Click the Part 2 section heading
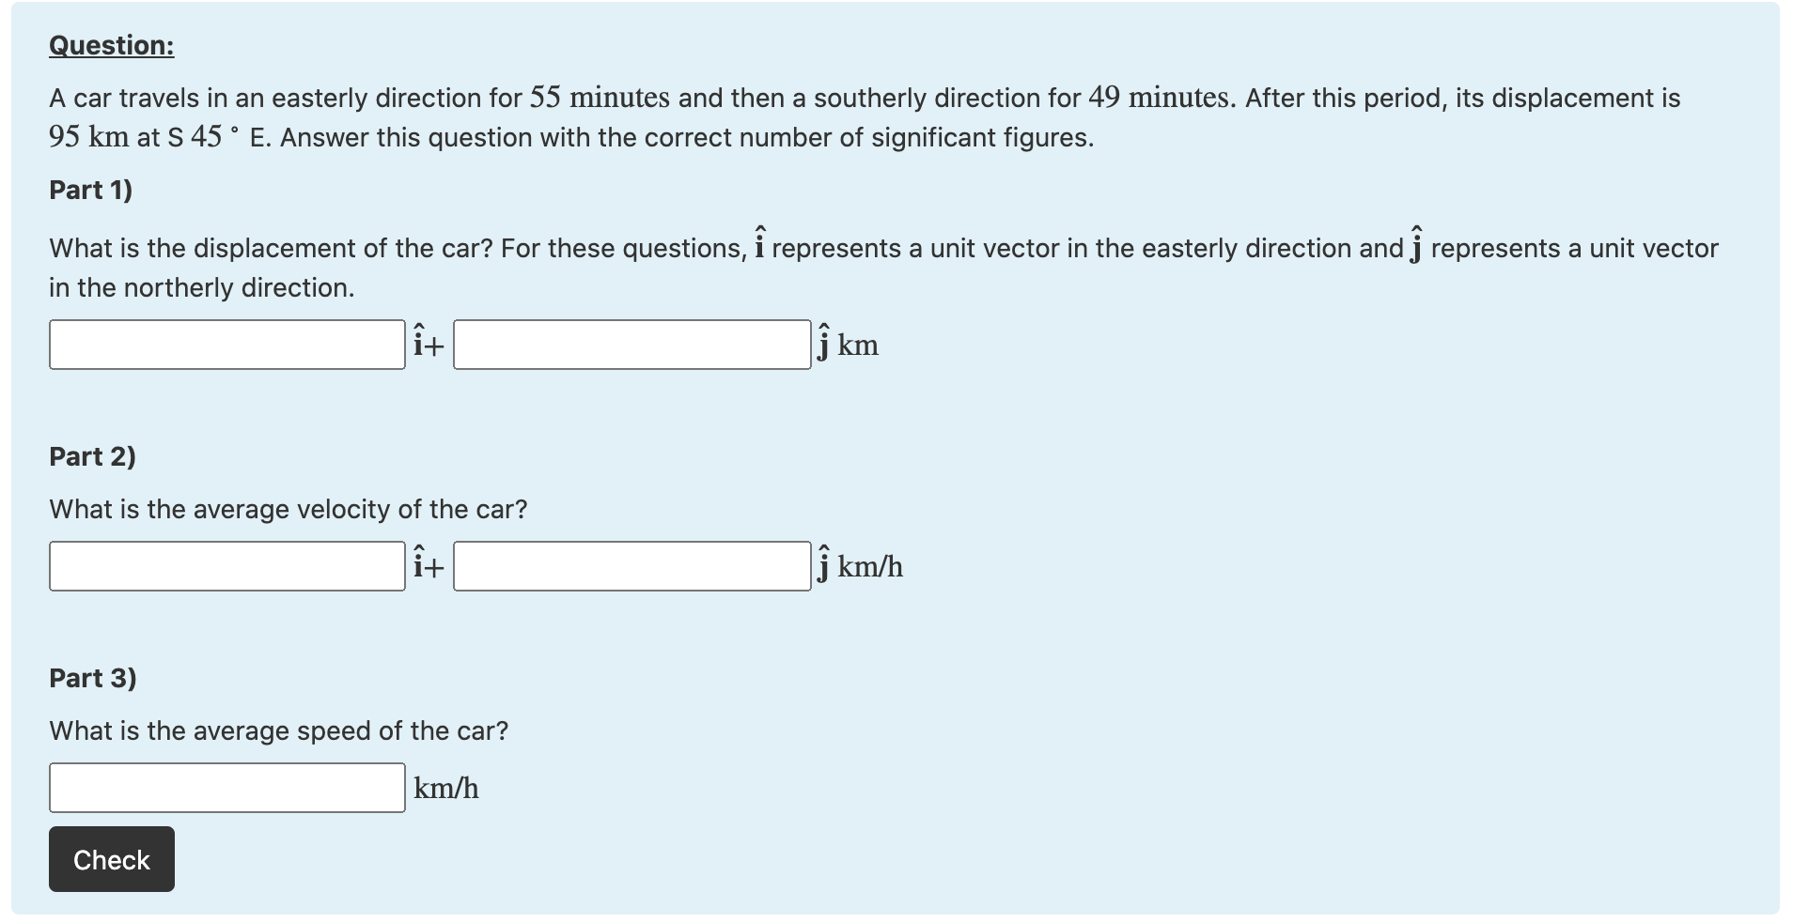This screenshot has width=1793, height=922. (x=91, y=457)
